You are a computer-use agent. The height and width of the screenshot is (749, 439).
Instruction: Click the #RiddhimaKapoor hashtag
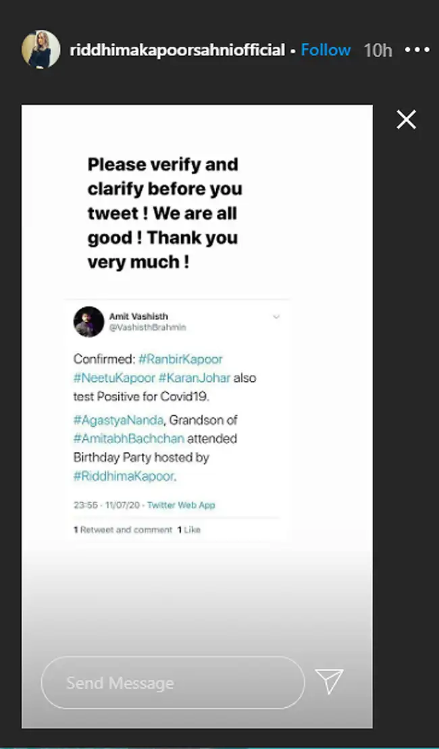pos(124,475)
